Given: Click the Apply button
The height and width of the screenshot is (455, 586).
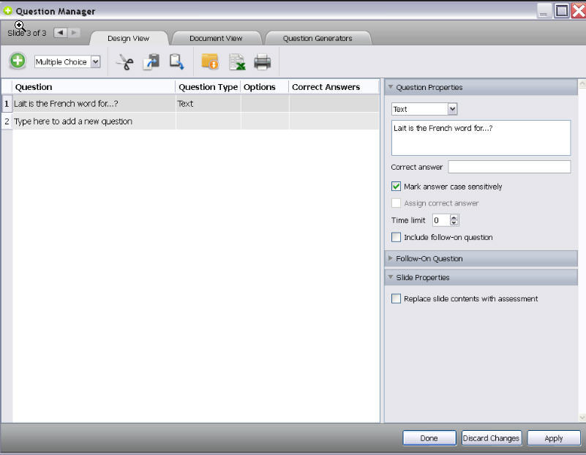Looking at the screenshot, I should (x=554, y=438).
